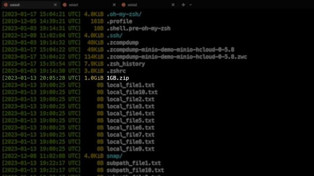This screenshot has width=314, height=176.
Task: Click the .ssh/ directory name
Action: [x=114, y=36]
